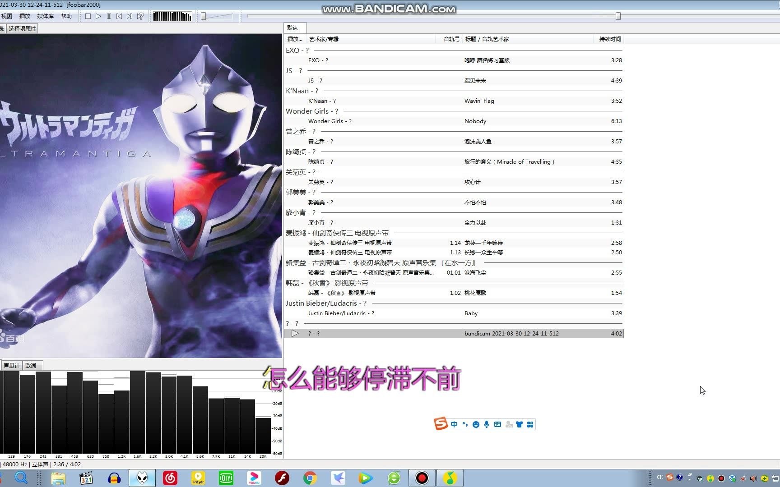Launch Media Player Classic 321 icon

(86, 478)
